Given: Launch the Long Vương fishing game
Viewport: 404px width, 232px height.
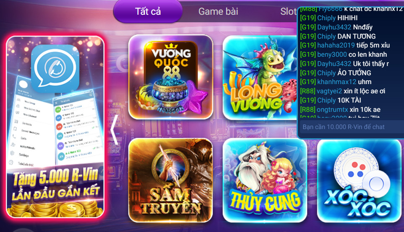Looking at the screenshot, I should [x=260, y=77].
